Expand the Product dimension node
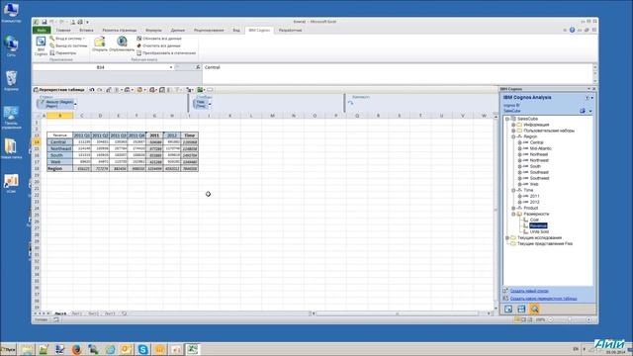 click(513, 208)
